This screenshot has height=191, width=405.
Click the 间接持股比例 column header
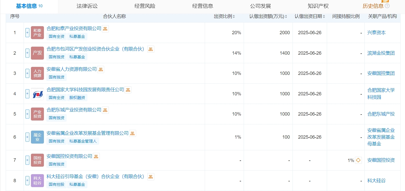coord(346,17)
